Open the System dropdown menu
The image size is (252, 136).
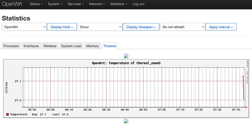pyautogui.click(x=55, y=4)
